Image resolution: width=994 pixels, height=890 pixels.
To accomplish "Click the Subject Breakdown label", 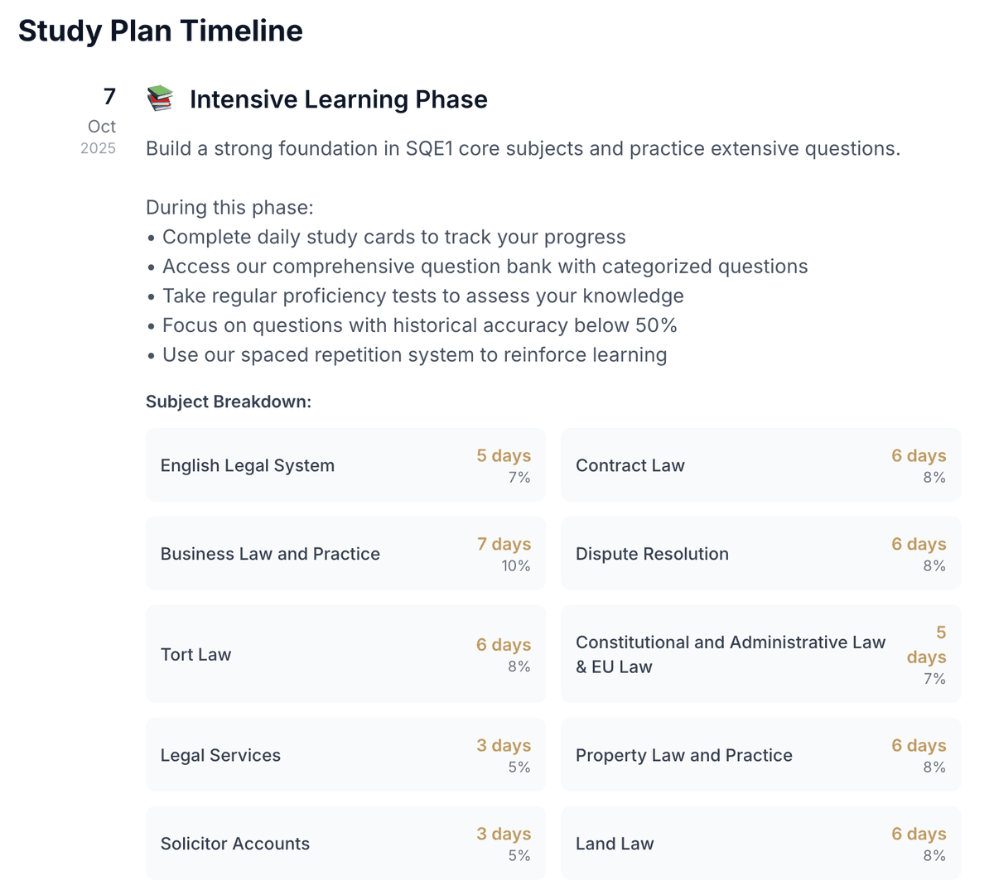I will click(x=229, y=402).
